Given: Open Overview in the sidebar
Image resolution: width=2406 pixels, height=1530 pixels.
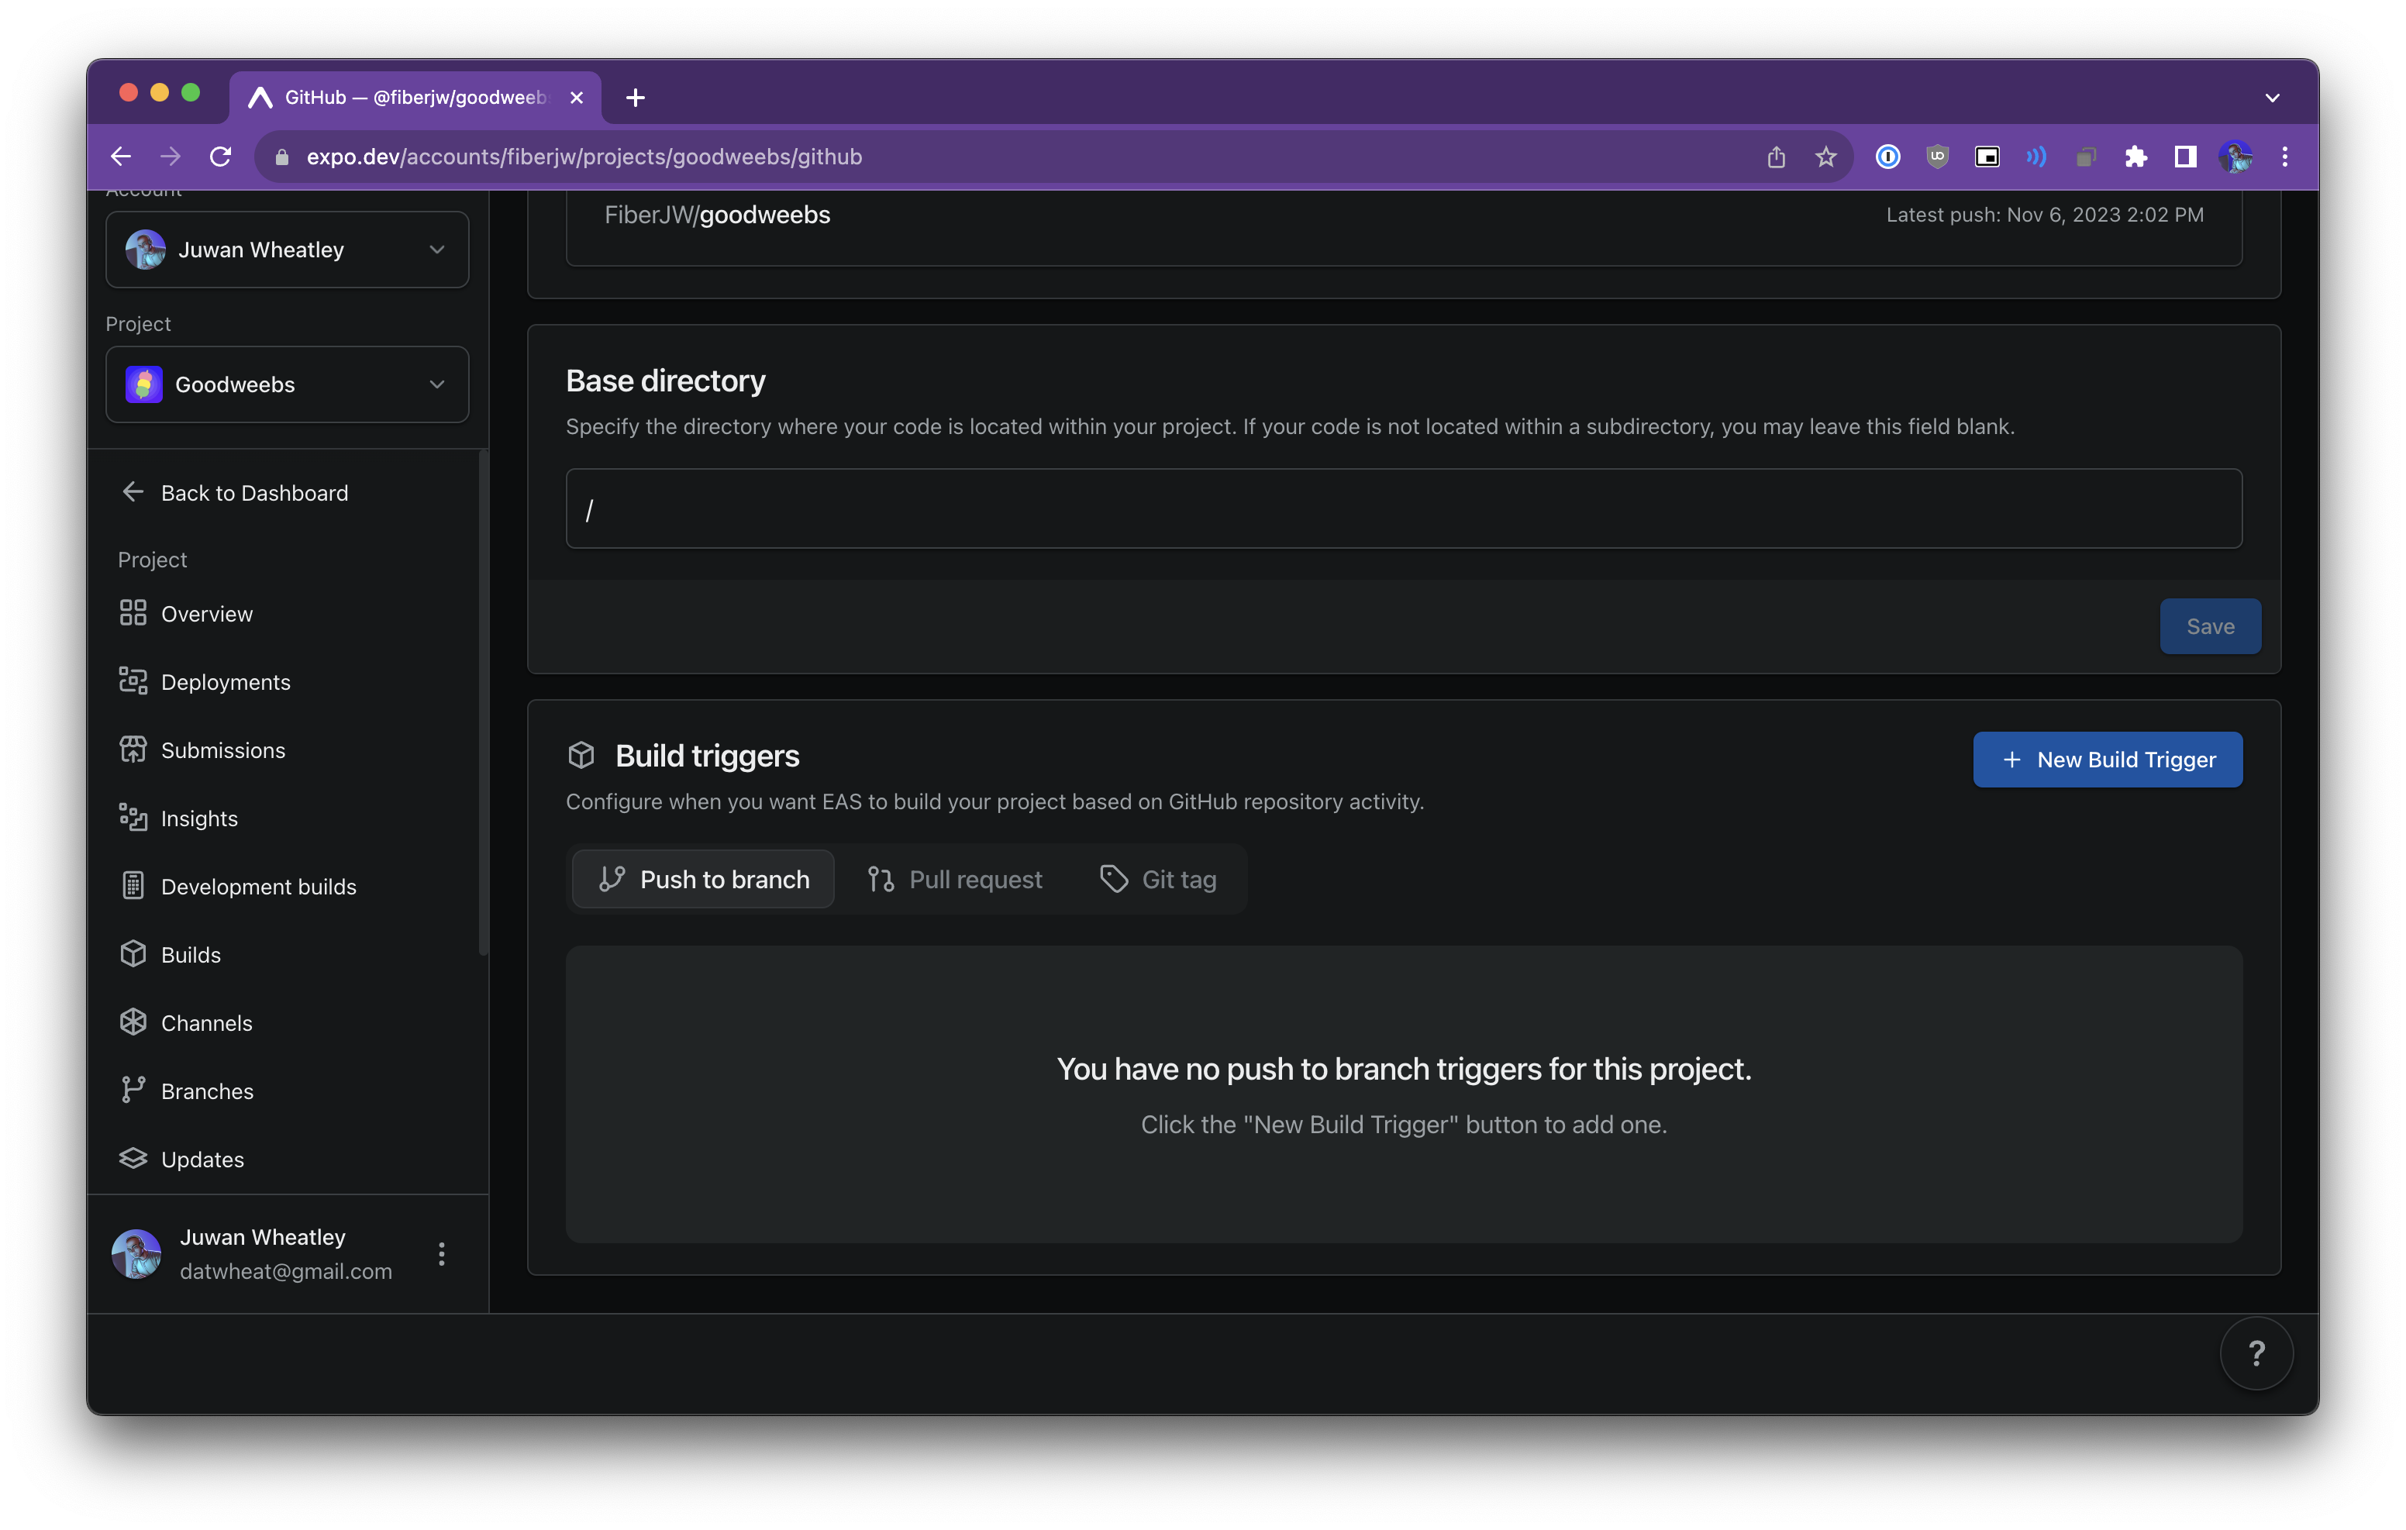Looking at the screenshot, I should pyautogui.click(x=287, y=614).
